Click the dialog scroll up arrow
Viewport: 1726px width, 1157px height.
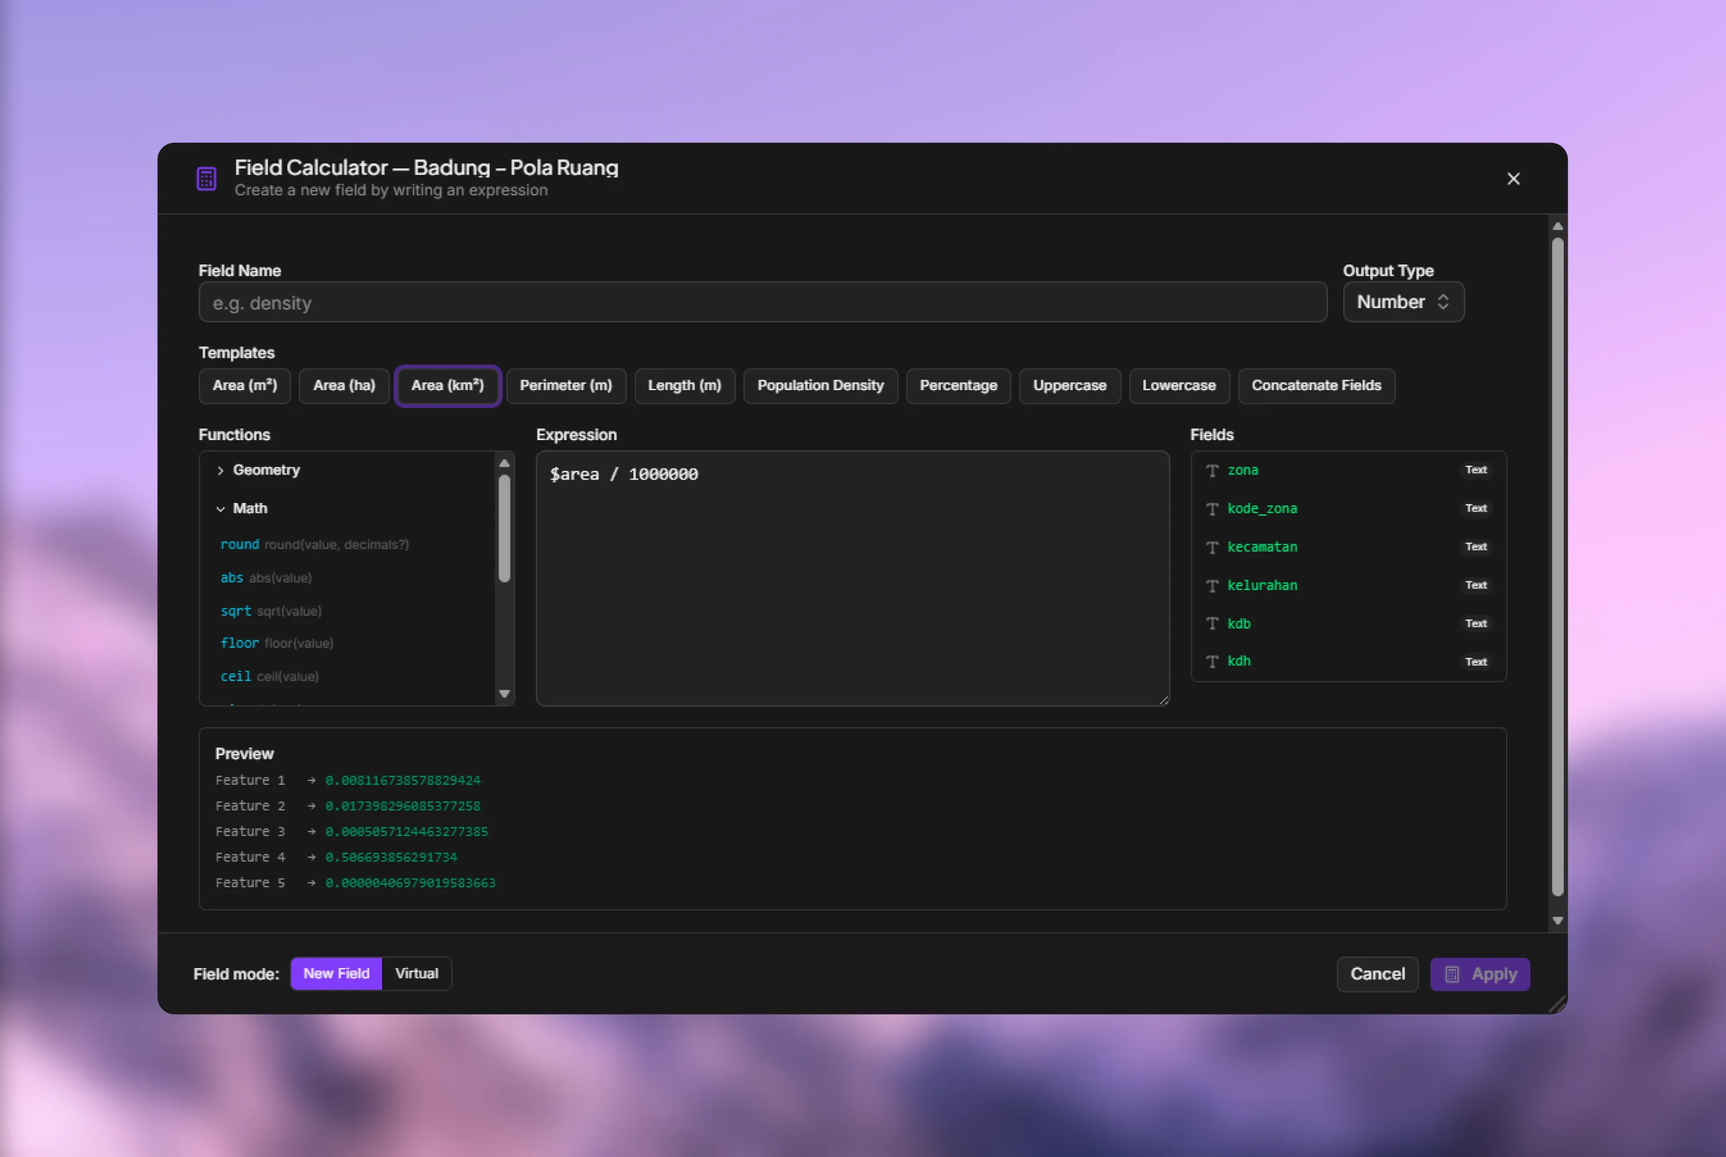tap(1558, 227)
